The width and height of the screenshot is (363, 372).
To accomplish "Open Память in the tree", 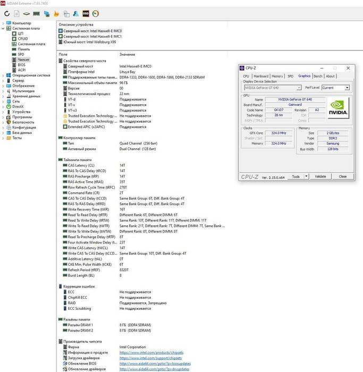I will click(x=24, y=49).
